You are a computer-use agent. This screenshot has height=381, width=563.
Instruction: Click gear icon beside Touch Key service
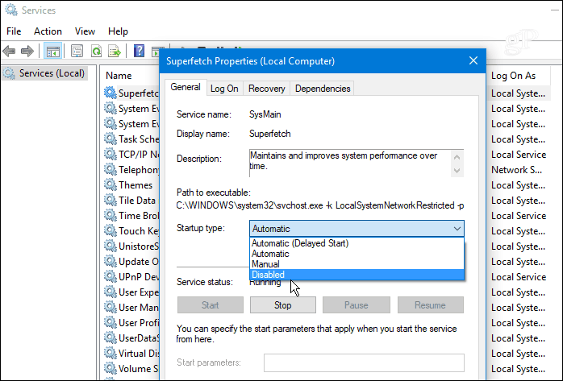(x=111, y=230)
